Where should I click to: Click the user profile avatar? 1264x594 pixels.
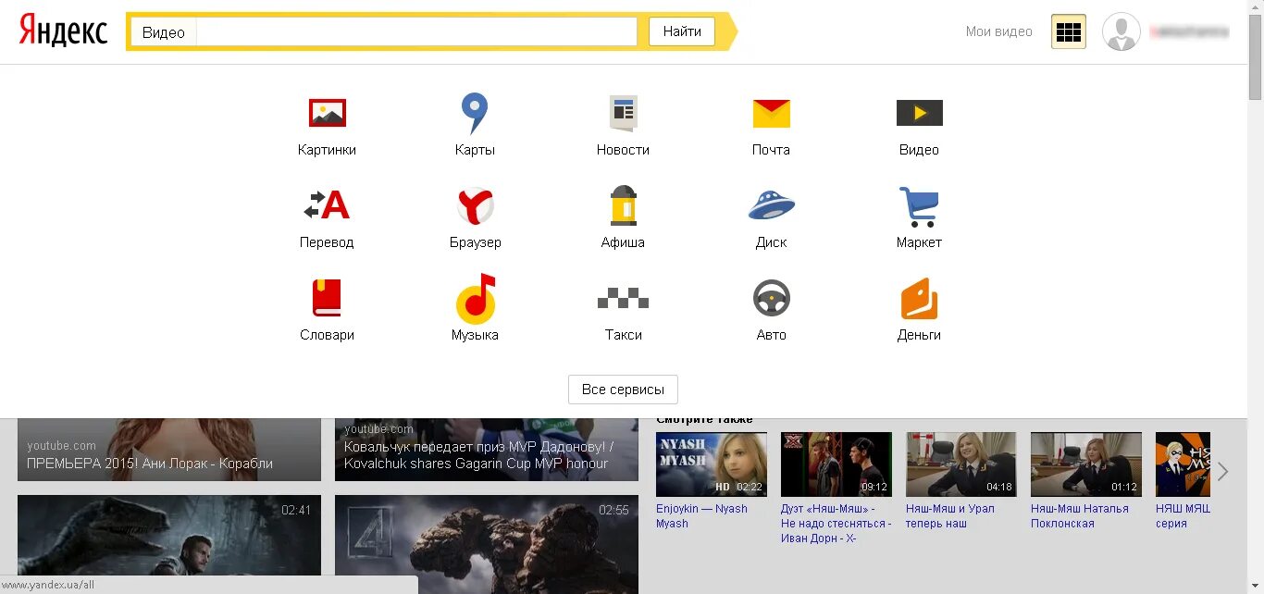coord(1121,31)
